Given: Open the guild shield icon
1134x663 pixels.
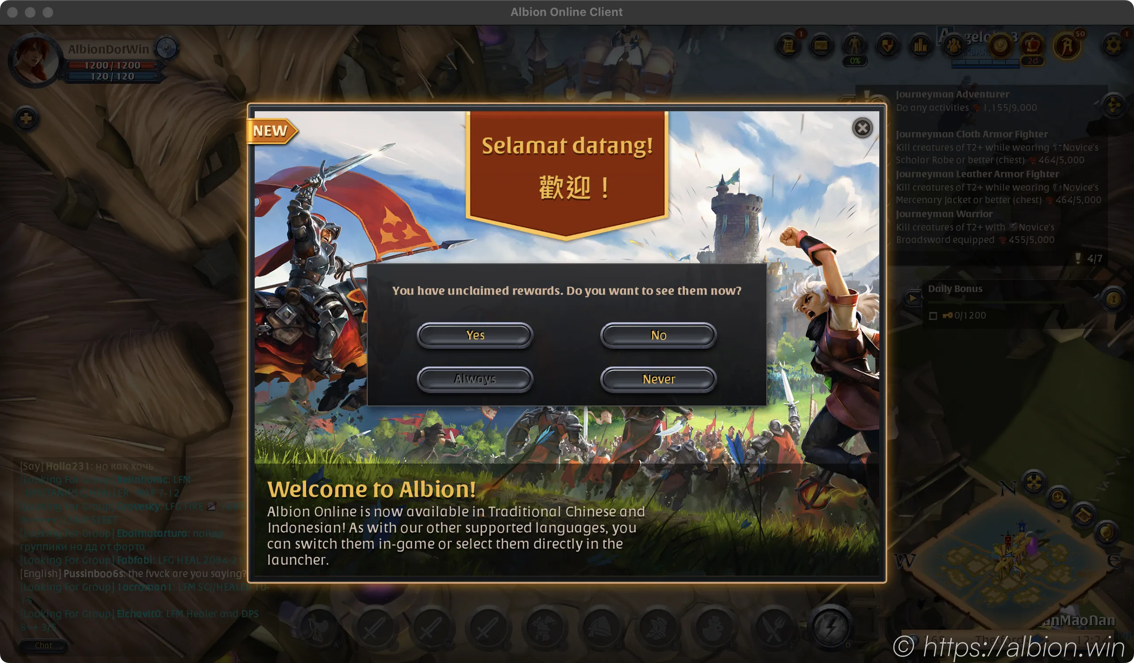Looking at the screenshot, I should pyautogui.click(x=887, y=46).
